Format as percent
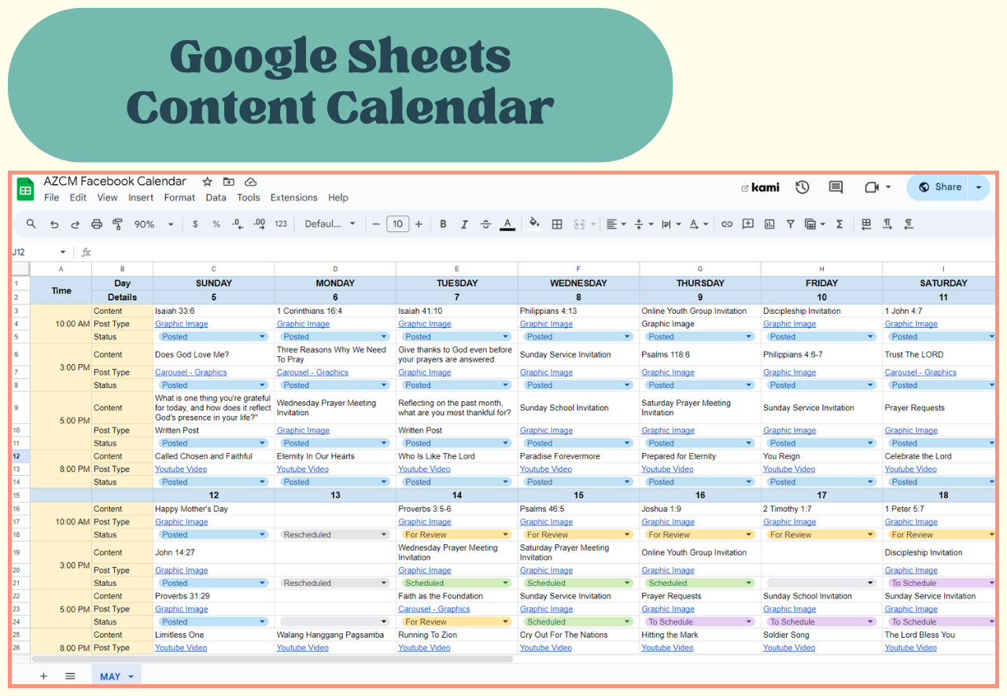The height and width of the screenshot is (696, 1007). pyautogui.click(x=216, y=224)
